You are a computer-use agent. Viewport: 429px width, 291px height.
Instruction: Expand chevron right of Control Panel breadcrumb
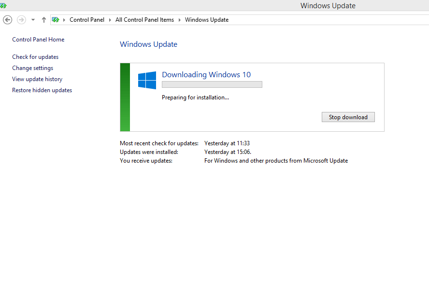pyautogui.click(x=110, y=20)
